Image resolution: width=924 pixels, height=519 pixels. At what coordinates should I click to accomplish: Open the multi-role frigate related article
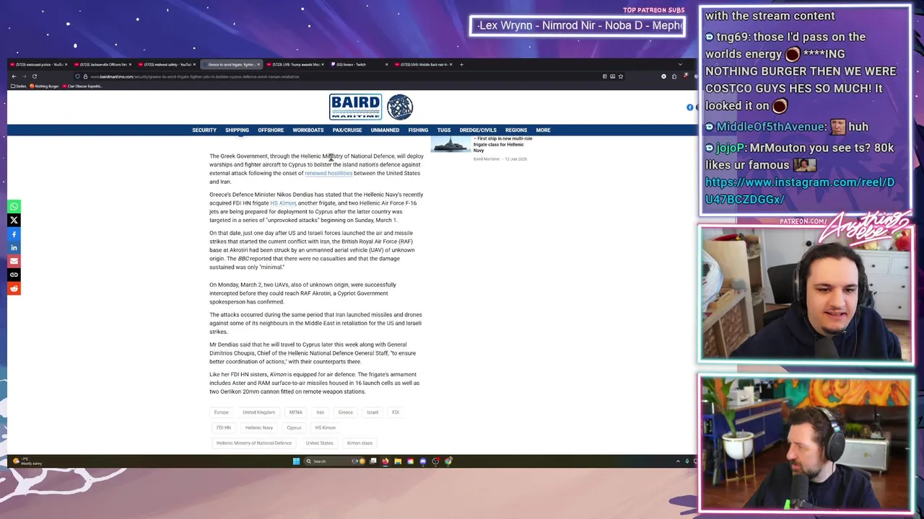pyautogui.click(x=502, y=144)
